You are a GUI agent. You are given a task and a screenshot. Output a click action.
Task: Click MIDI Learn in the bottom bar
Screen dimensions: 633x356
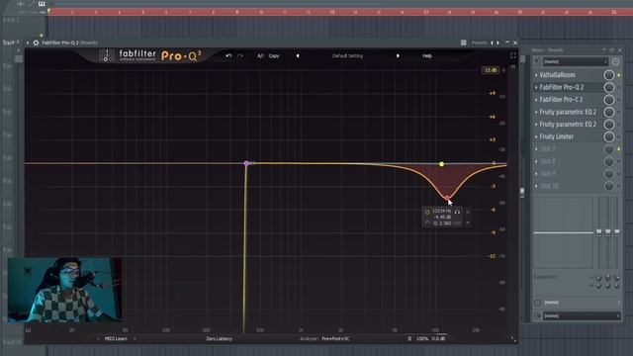tap(116, 338)
